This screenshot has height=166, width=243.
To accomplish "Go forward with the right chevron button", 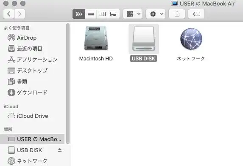I will point(20,14).
